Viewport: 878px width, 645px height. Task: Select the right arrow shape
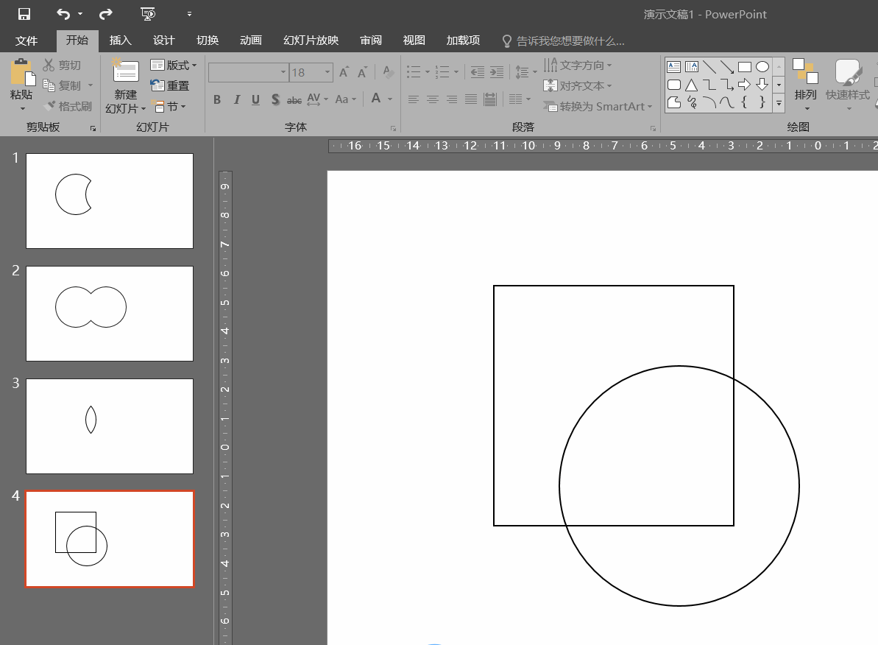[x=744, y=85]
